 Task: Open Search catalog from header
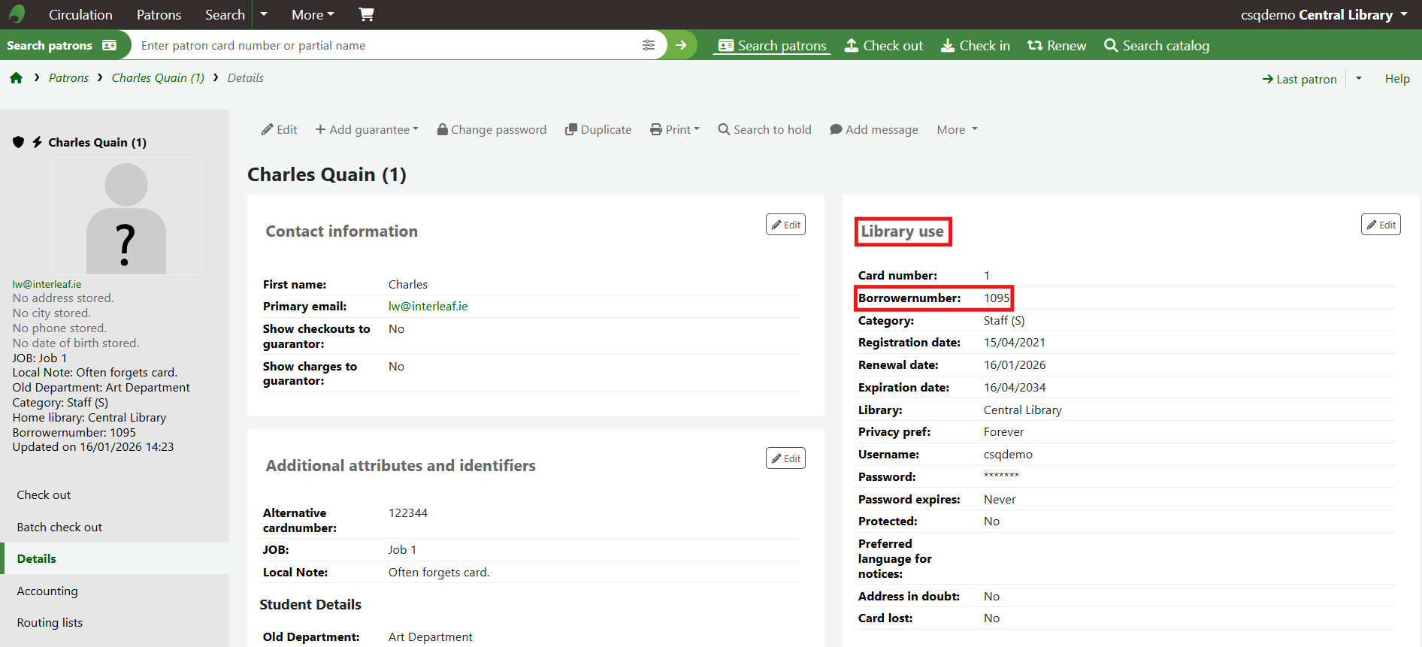[x=1157, y=46]
